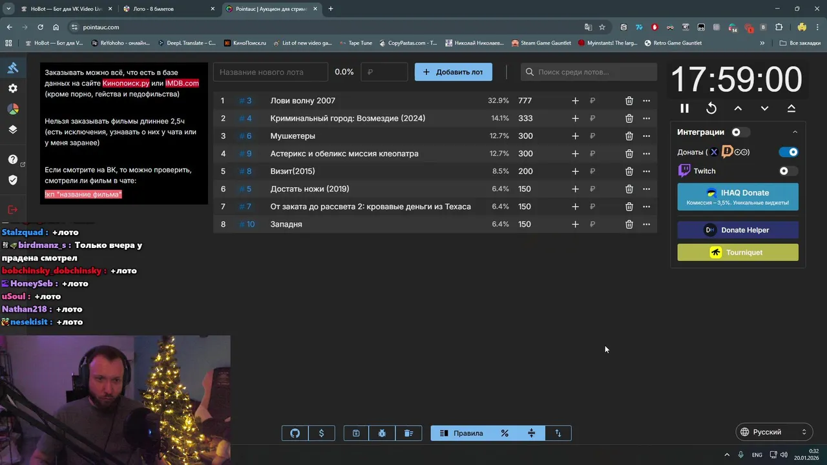Image resolution: width=827 pixels, height=465 pixels.
Task: Click the dollar sign button at bottom
Action: [x=322, y=433]
